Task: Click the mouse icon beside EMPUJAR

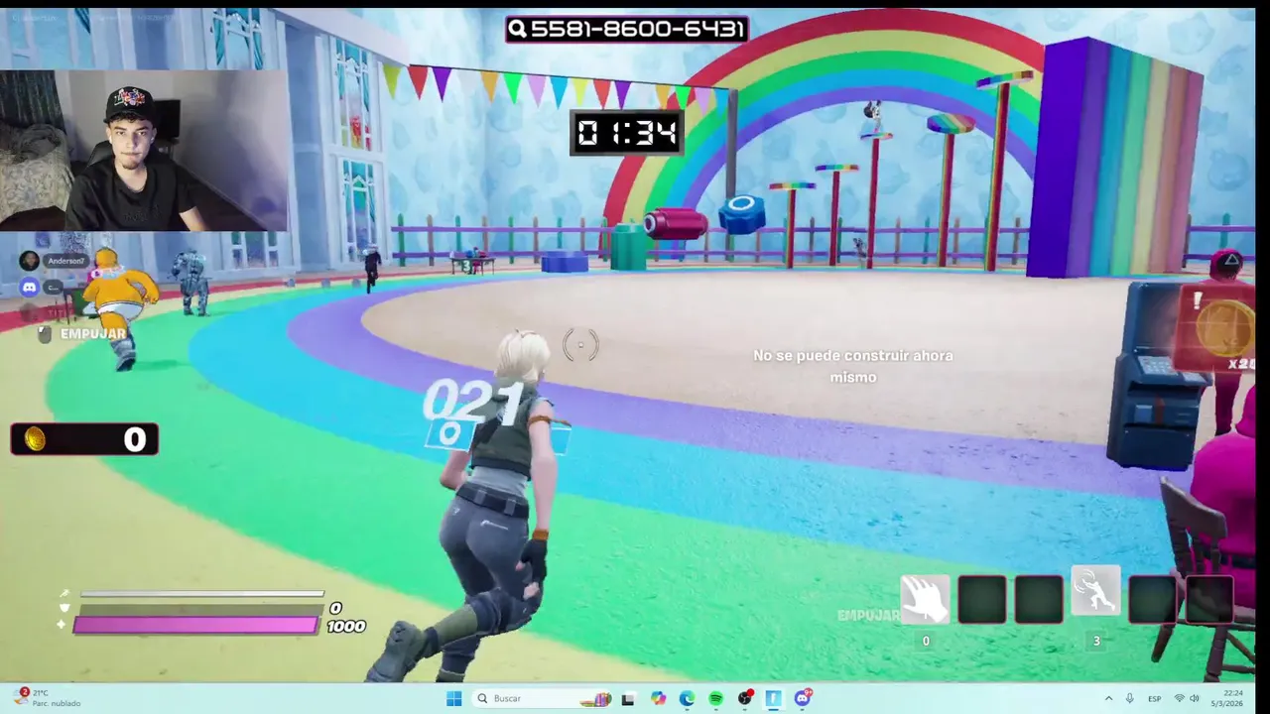Action: coord(45,334)
